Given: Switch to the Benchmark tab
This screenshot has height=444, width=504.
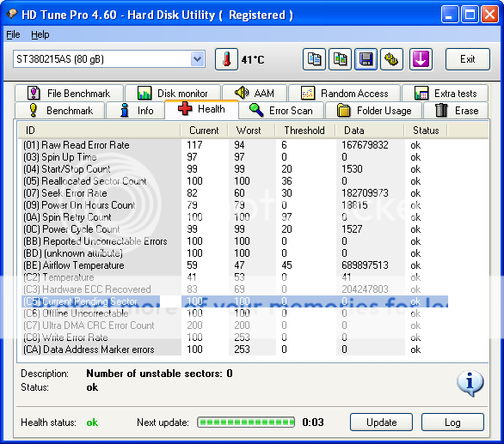Looking at the screenshot, I should click(60, 111).
